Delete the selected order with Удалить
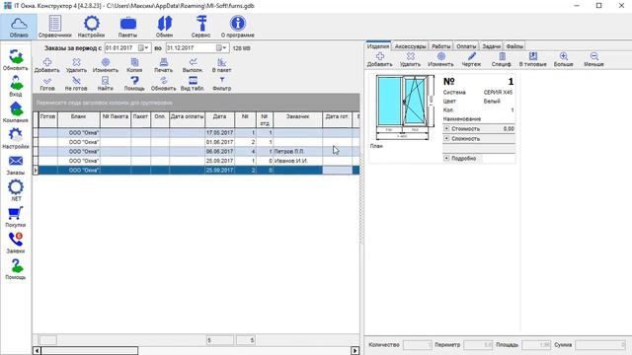 coord(76,65)
